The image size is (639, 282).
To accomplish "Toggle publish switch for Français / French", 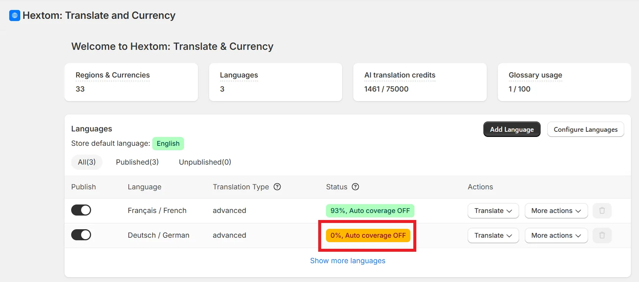I will tap(81, 210).
